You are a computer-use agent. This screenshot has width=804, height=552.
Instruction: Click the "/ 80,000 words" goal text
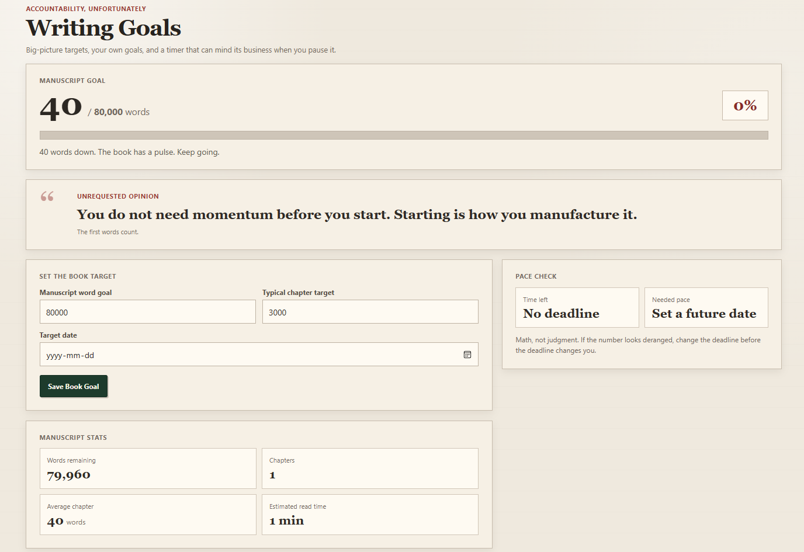pos(119,112)
